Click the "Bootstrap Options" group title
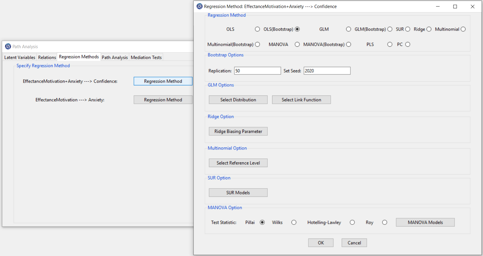The width and height of the screenshot is (483, 256). pos(225,55)
